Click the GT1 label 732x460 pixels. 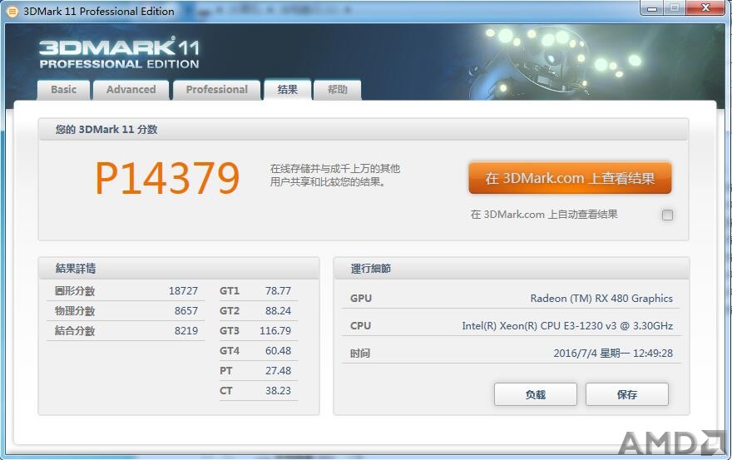click(x=230, y=291)
